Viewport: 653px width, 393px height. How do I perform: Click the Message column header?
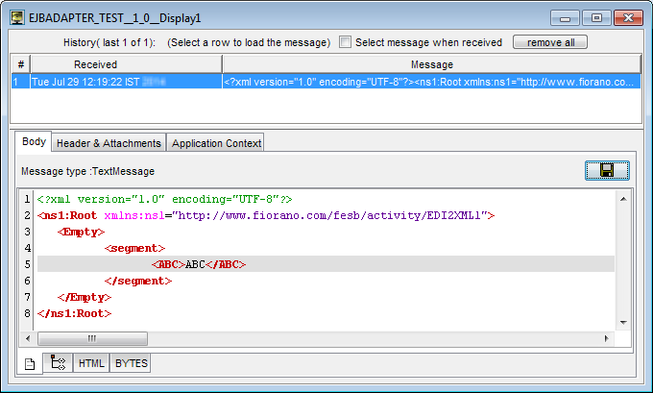point(431,63)
